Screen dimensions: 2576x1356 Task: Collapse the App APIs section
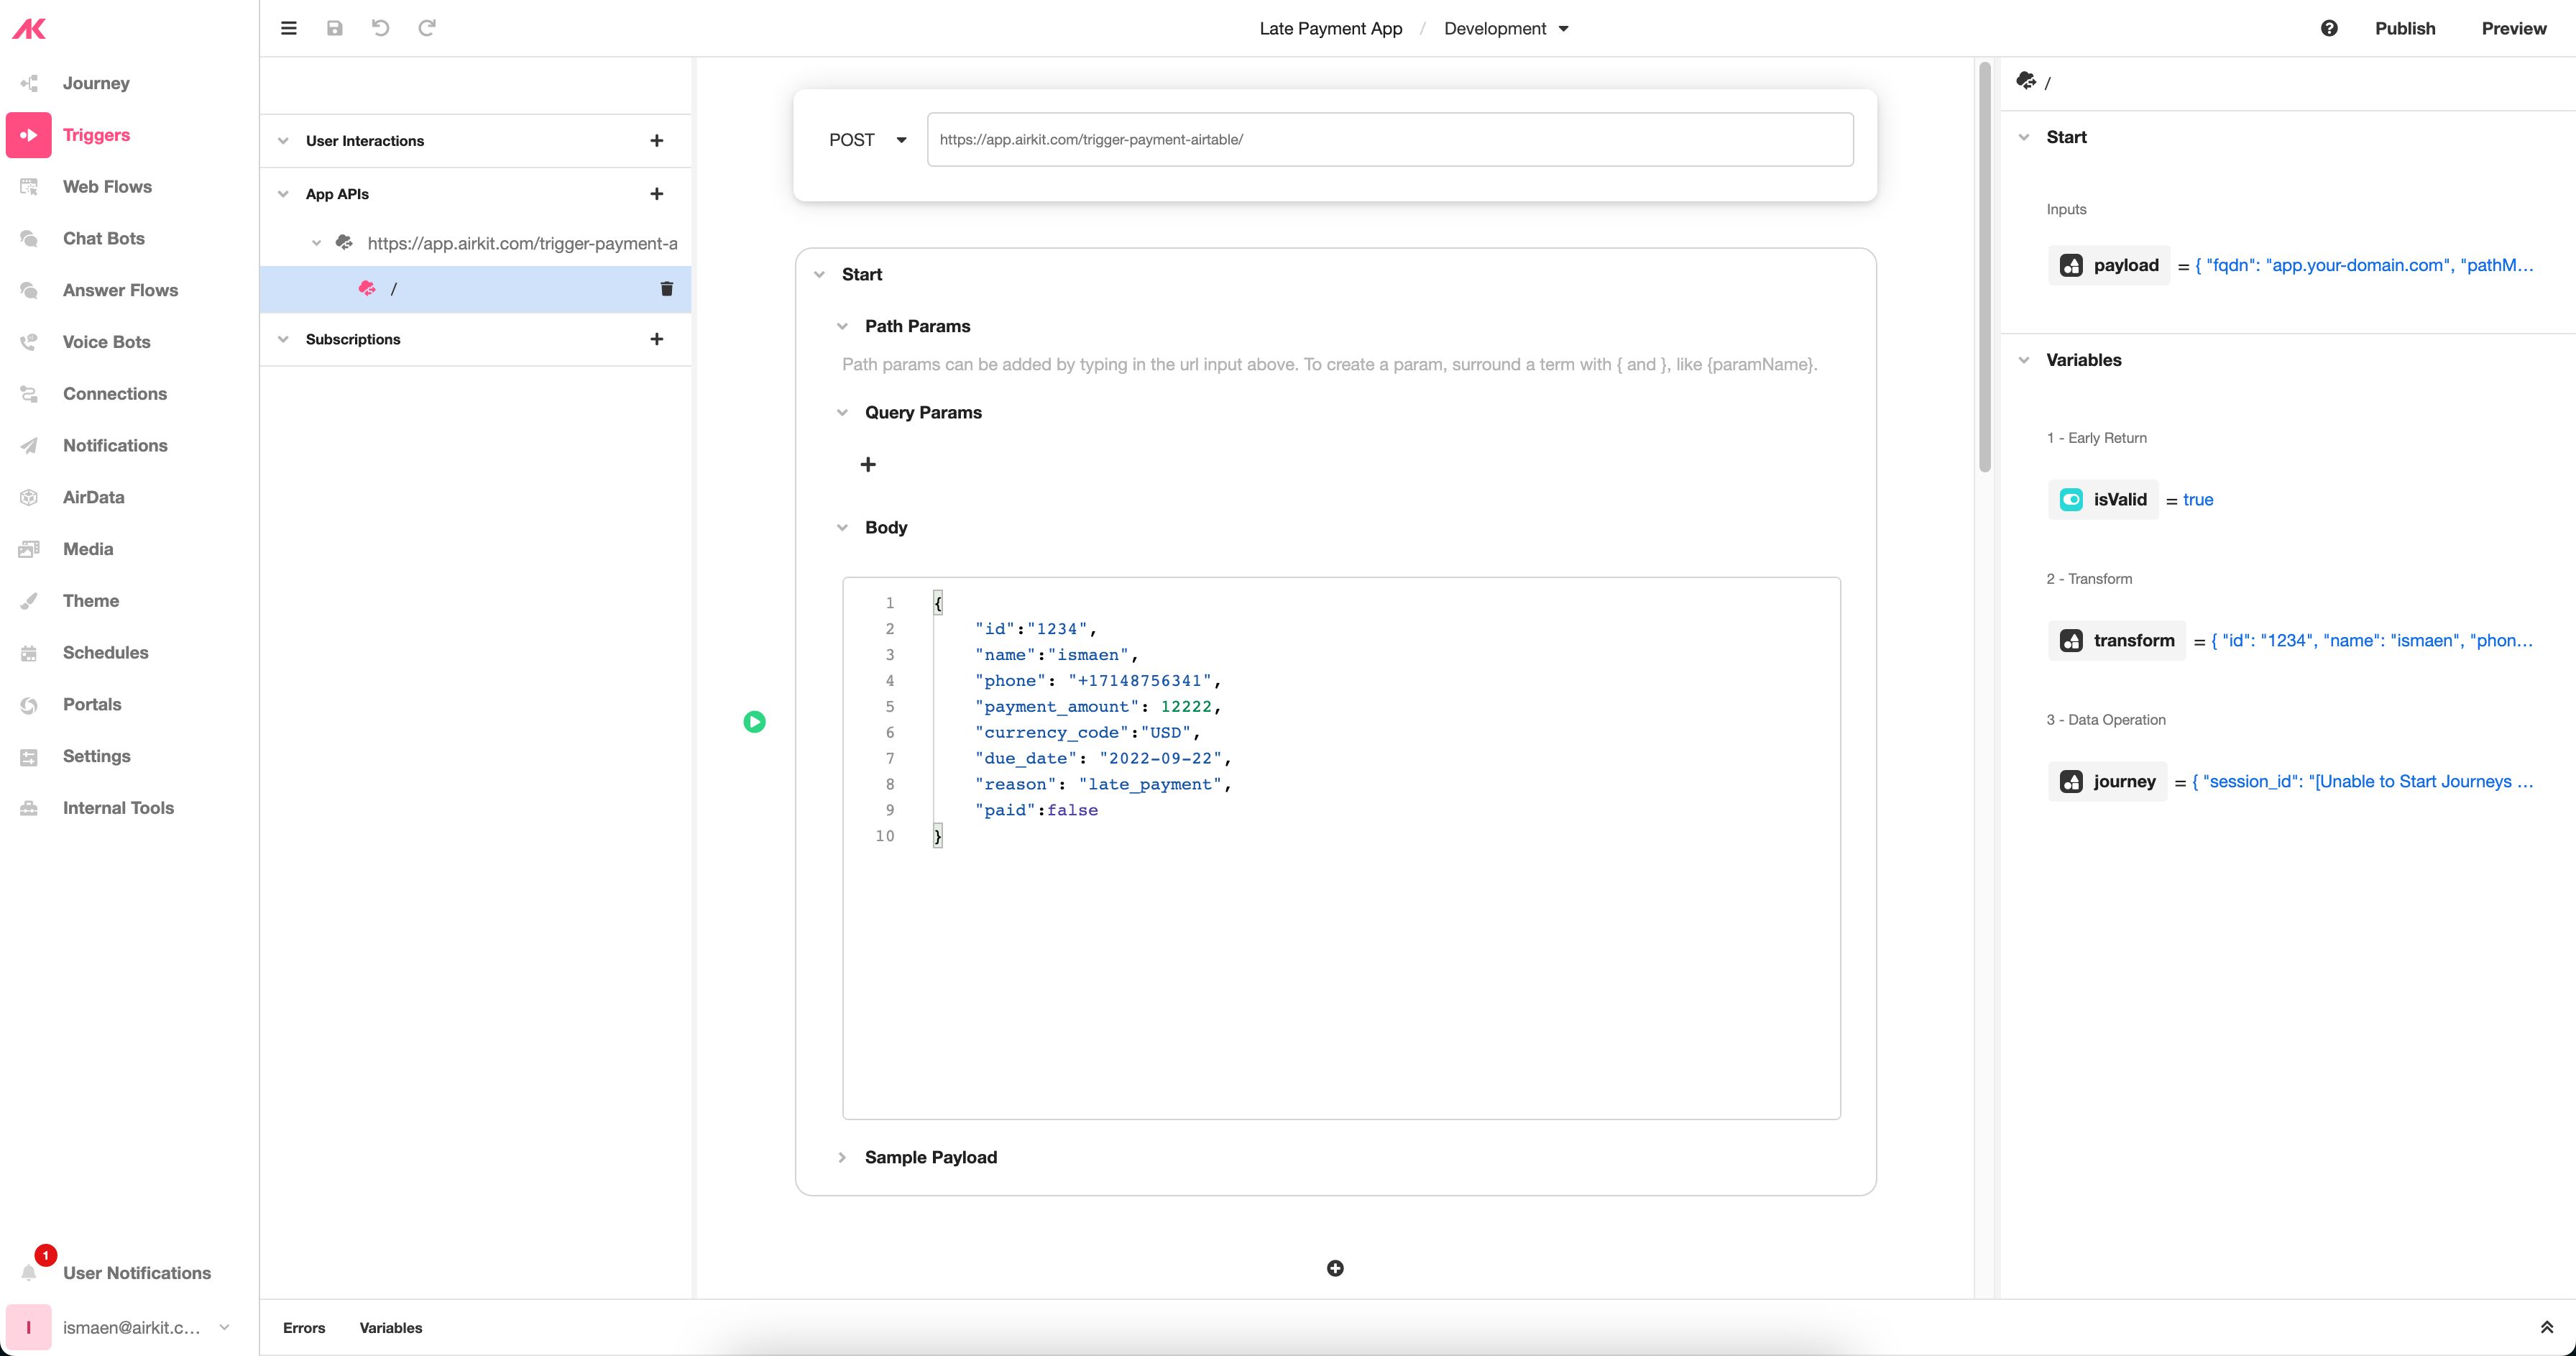[283, 194]
